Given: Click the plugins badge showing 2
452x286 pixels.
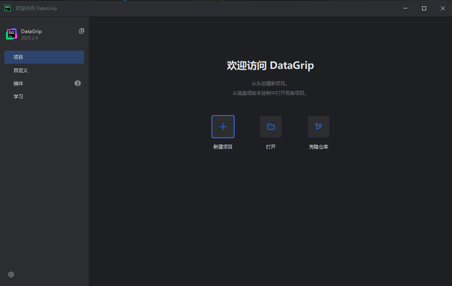Looking at the screenshot, I should 78,83.
